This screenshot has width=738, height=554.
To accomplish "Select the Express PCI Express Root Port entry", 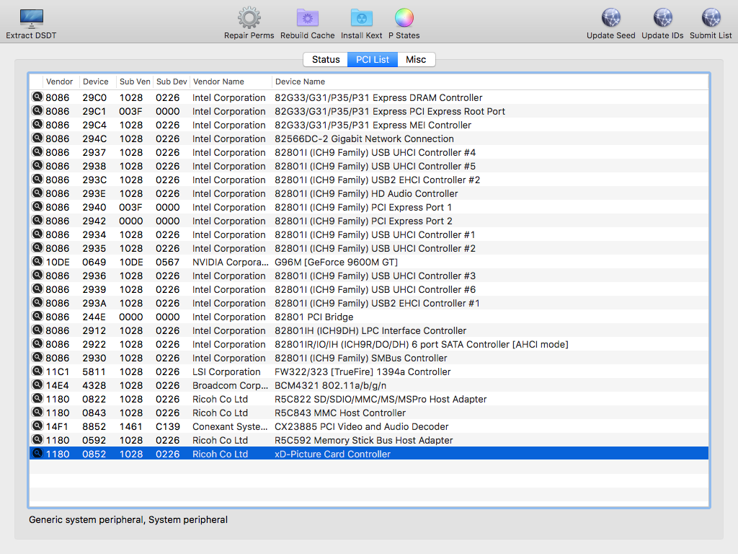I will tap(369, 111).
